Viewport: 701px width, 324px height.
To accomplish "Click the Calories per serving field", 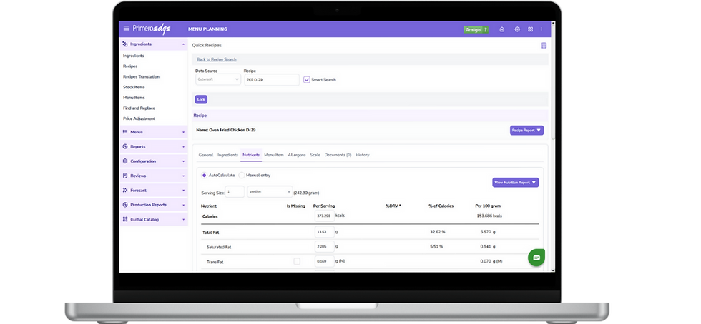I will tap(324, 216).
